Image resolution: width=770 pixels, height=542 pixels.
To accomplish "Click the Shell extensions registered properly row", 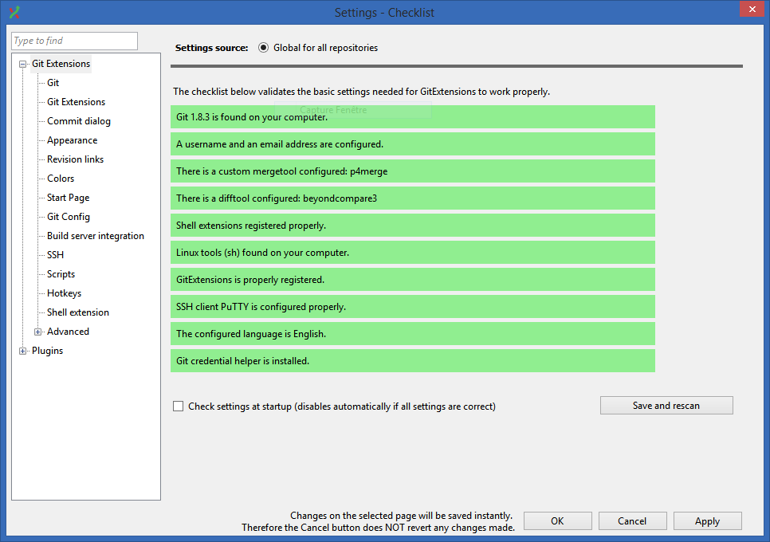I will (x=413, y=225).
